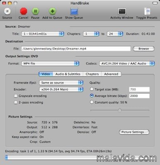
Task: Click the Detelecine value No
Action: tap(93, 123)
